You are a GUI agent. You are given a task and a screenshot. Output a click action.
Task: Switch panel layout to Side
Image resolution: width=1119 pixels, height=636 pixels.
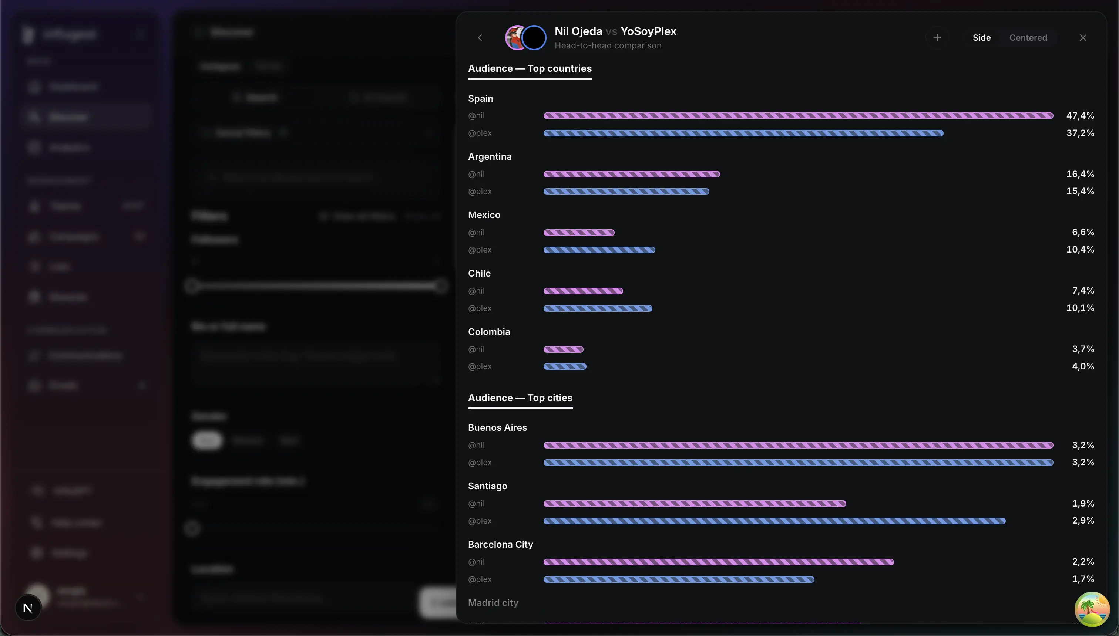(981, 38)
